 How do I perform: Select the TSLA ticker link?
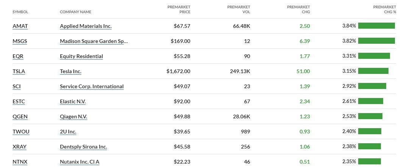(x=19, y=71)
